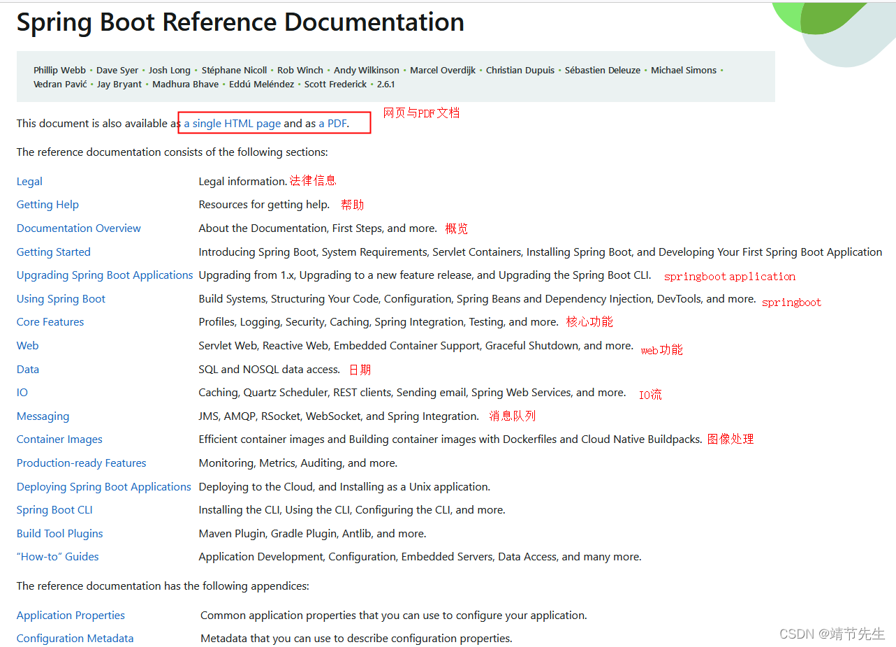
Task: Click author name Scott Frederick
Action: tap(335, 85)
